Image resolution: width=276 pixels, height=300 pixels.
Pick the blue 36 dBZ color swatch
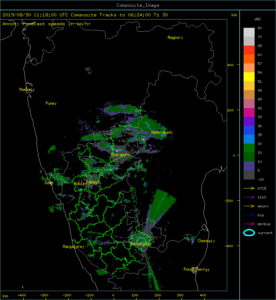(249, 130)
